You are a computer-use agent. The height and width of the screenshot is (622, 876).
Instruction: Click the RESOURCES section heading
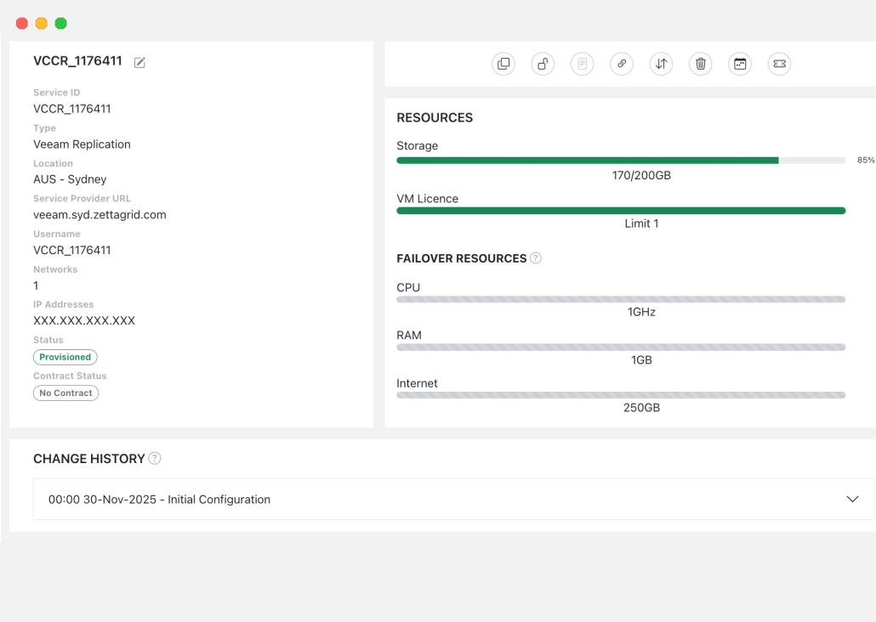click(x=435, y=118)
